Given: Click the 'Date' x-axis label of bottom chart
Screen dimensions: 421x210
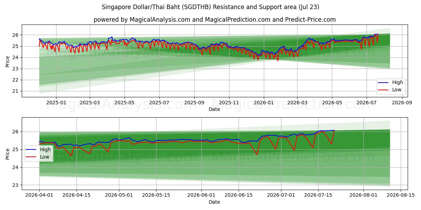Looking at the screenshot, I should (x=214, y=202).
